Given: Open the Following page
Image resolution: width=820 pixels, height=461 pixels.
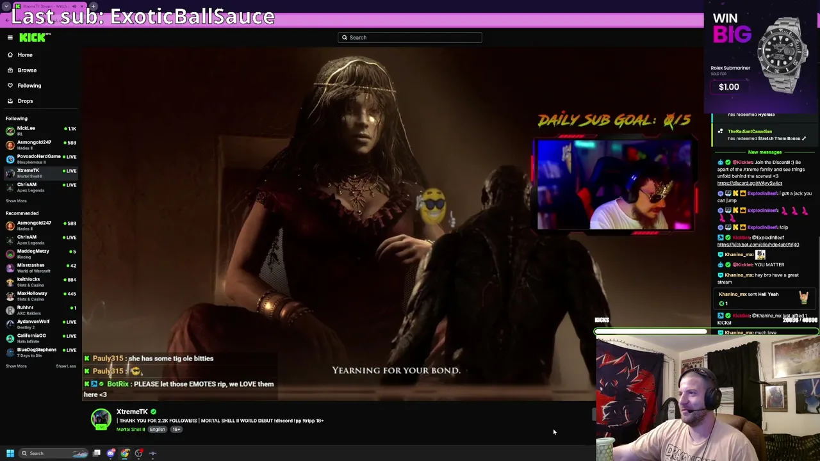Looking at the screenshot, I should tap(29, 86).
